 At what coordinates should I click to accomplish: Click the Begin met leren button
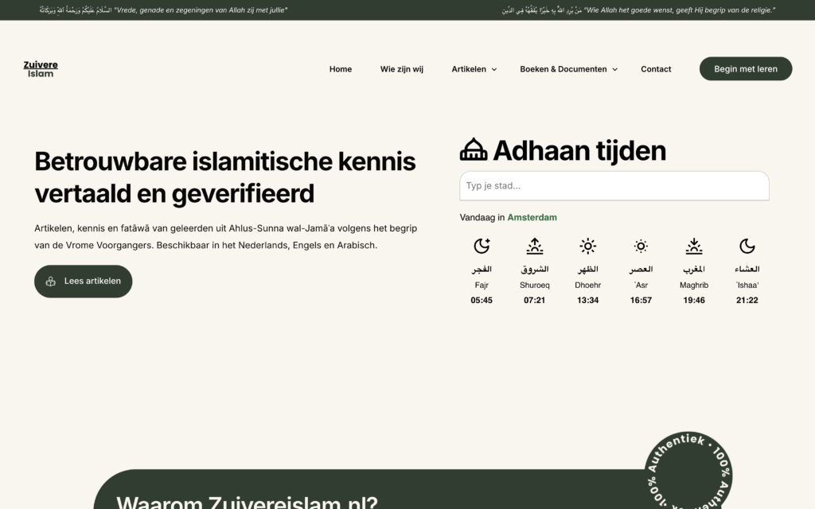tap(746, 68)
